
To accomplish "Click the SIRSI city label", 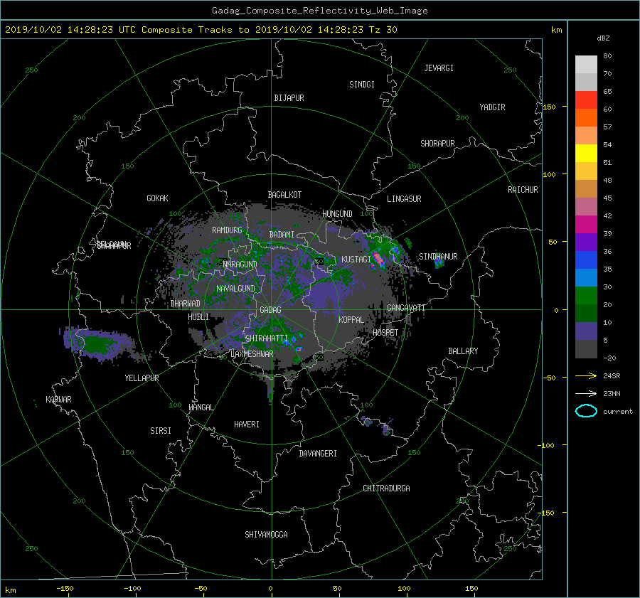I will coord(161,431).
